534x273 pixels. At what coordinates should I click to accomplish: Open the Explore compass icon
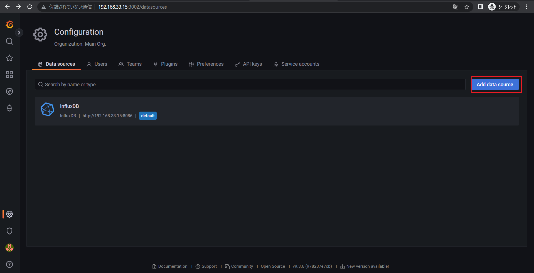[x=9, y=91]
